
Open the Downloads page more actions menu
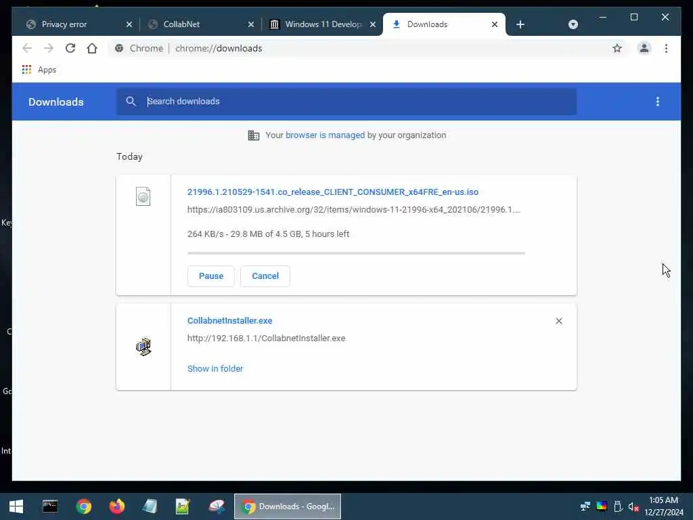point(658,102)
